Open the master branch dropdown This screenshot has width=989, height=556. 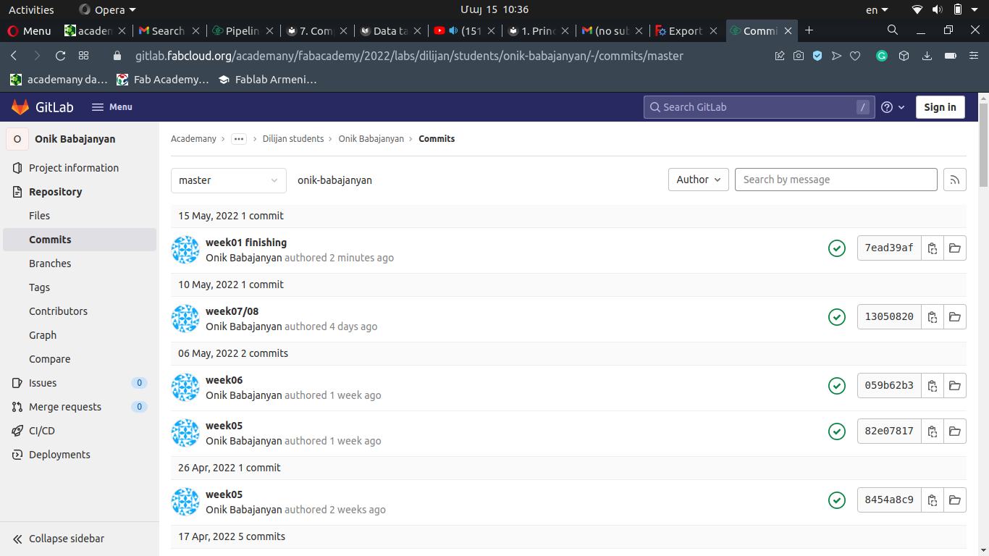pyautogui.click(x=229, y=180)
